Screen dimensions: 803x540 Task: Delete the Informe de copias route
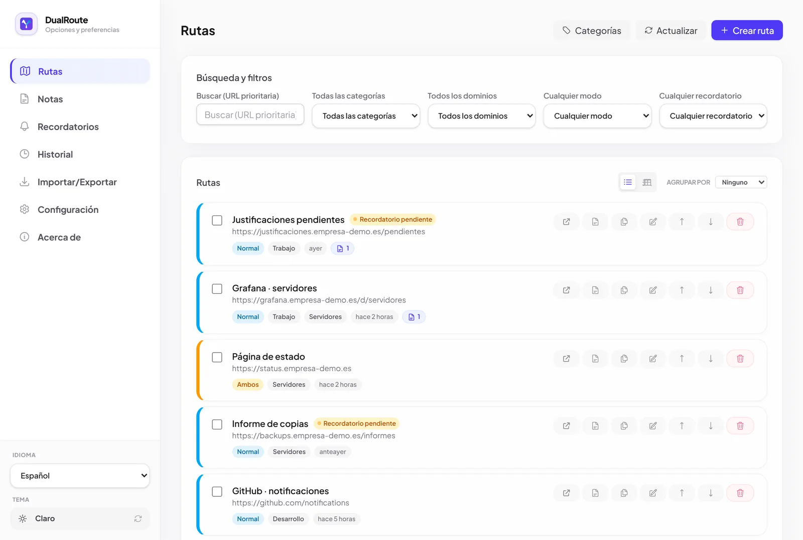pos(740,425)
